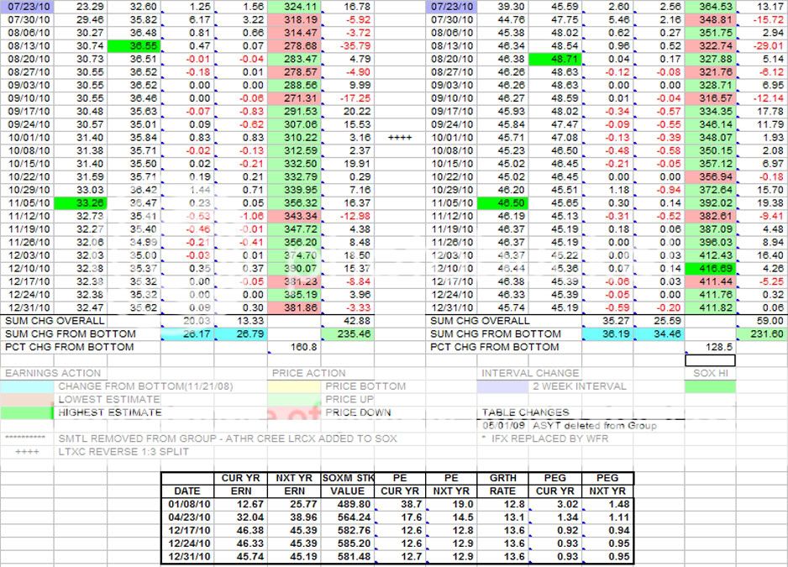Click the GRTH RATE column header
The width and height of the screenshot is (788, 567).
click(502, 485)
